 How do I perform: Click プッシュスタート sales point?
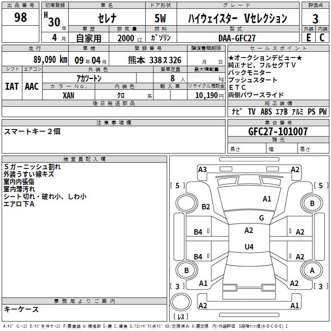coord(253,80)
